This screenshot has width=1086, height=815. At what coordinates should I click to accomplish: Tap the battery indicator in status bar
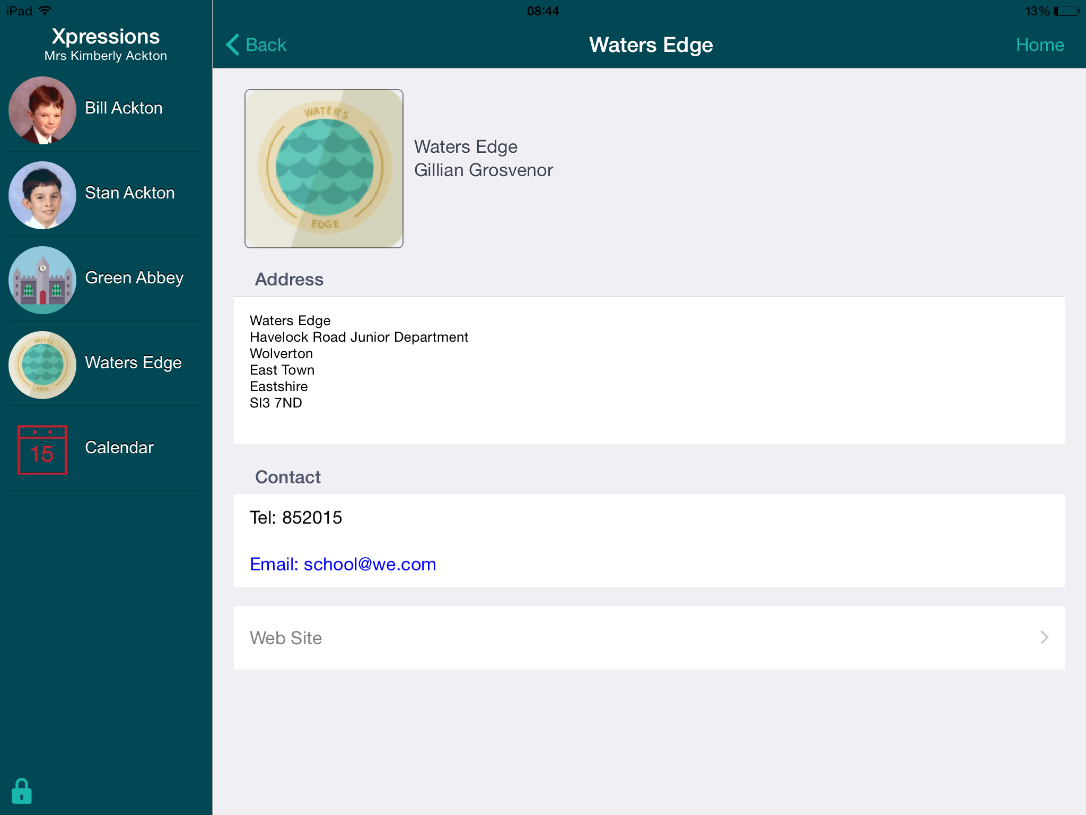pos(1067,11)
